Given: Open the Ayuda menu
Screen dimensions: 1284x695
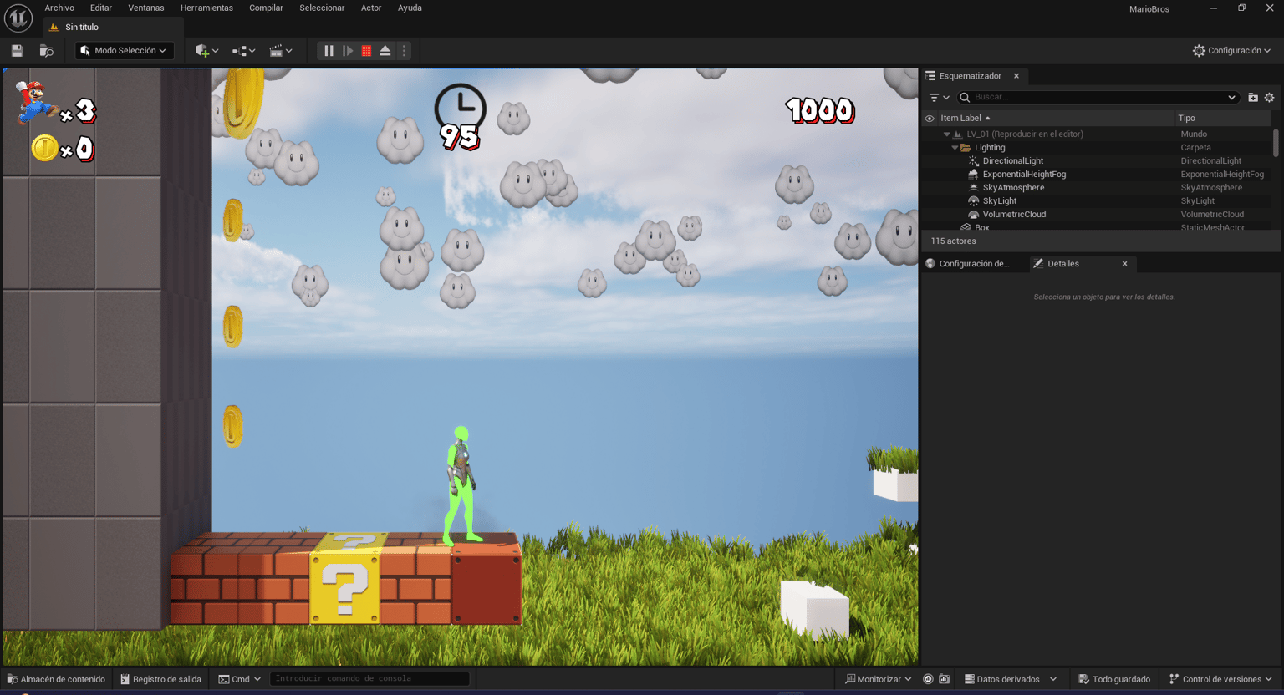Looking at the screenshot, I should (410, 8).
